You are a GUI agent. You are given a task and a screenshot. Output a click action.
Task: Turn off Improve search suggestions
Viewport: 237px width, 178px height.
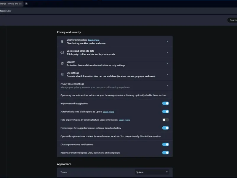pos(166,103)
